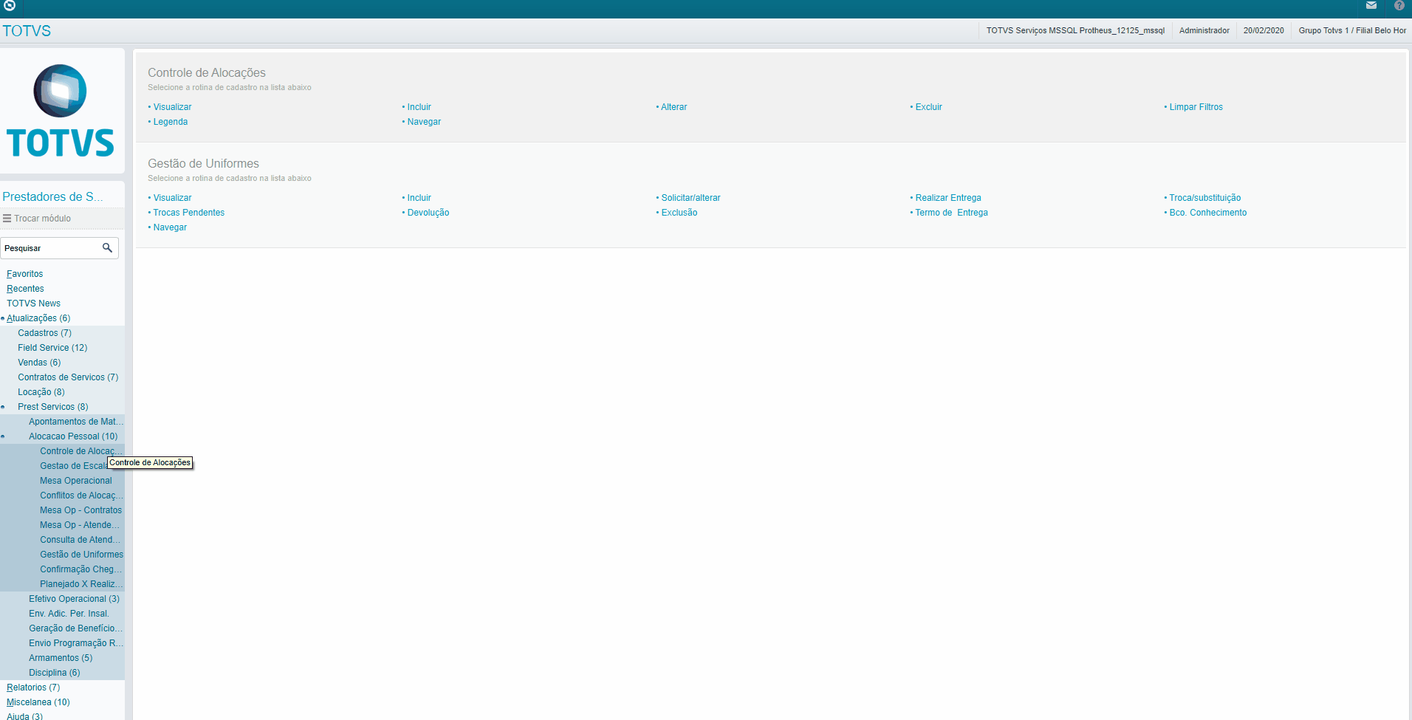Open Planejado X Realiz... sidebar item

coord(81,584)
